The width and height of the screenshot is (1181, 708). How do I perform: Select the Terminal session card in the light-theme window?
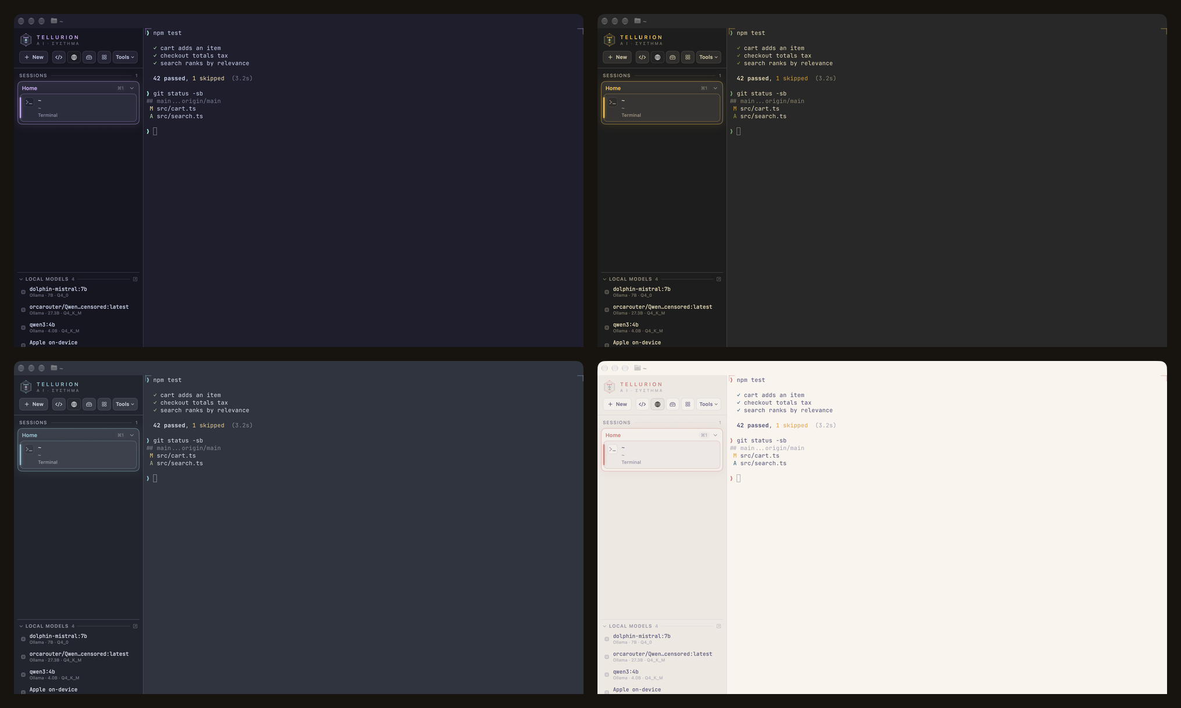click(x=662, y=455)
